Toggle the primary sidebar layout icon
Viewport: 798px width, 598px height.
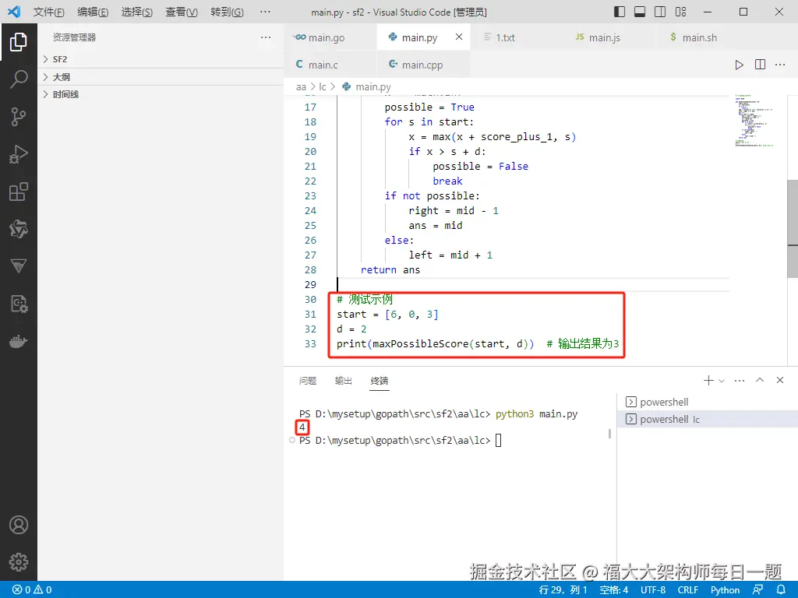tap(620, 12)
